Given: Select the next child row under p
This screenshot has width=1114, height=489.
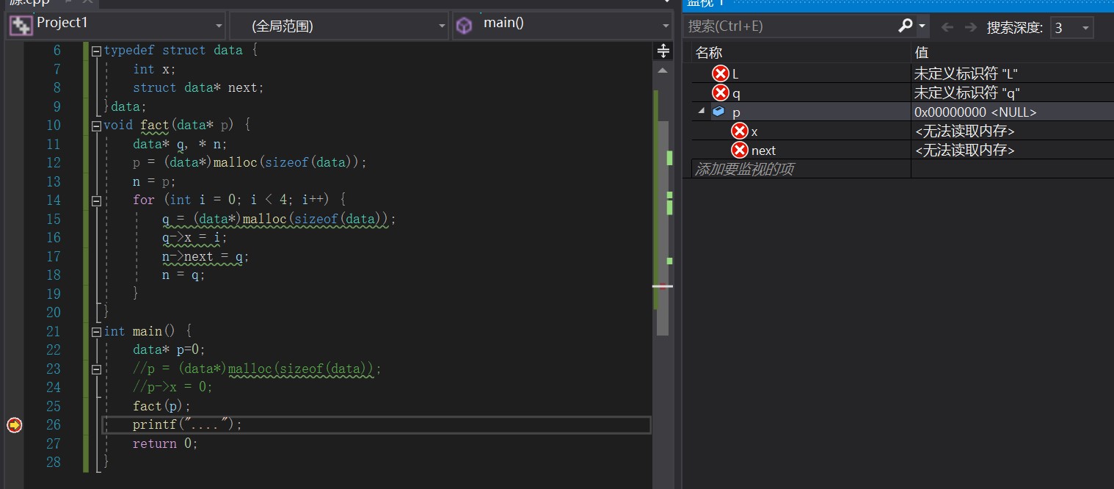Looking at the screenshot, I should click(763, 151).
